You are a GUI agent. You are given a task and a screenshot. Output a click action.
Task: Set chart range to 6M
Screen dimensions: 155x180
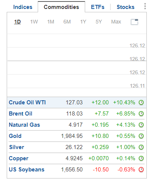(67, 22)
